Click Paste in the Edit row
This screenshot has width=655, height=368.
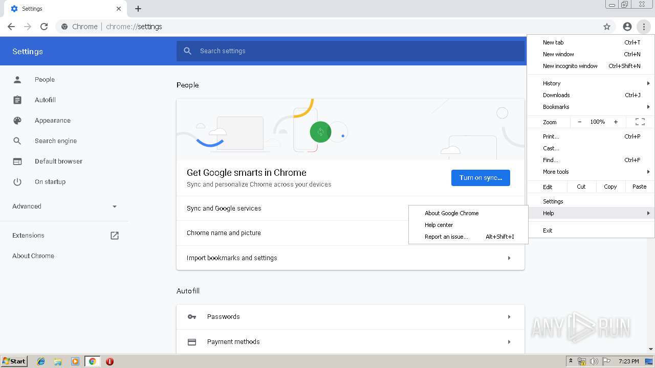click(640, 187)
